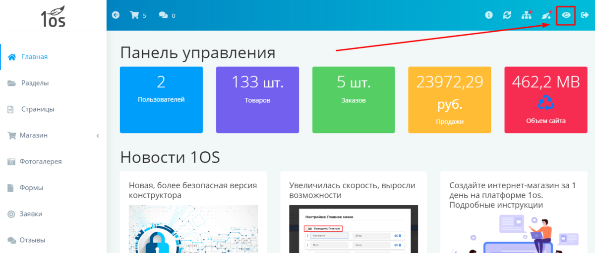Click the cart icon beside Магазин

point(11,135)
